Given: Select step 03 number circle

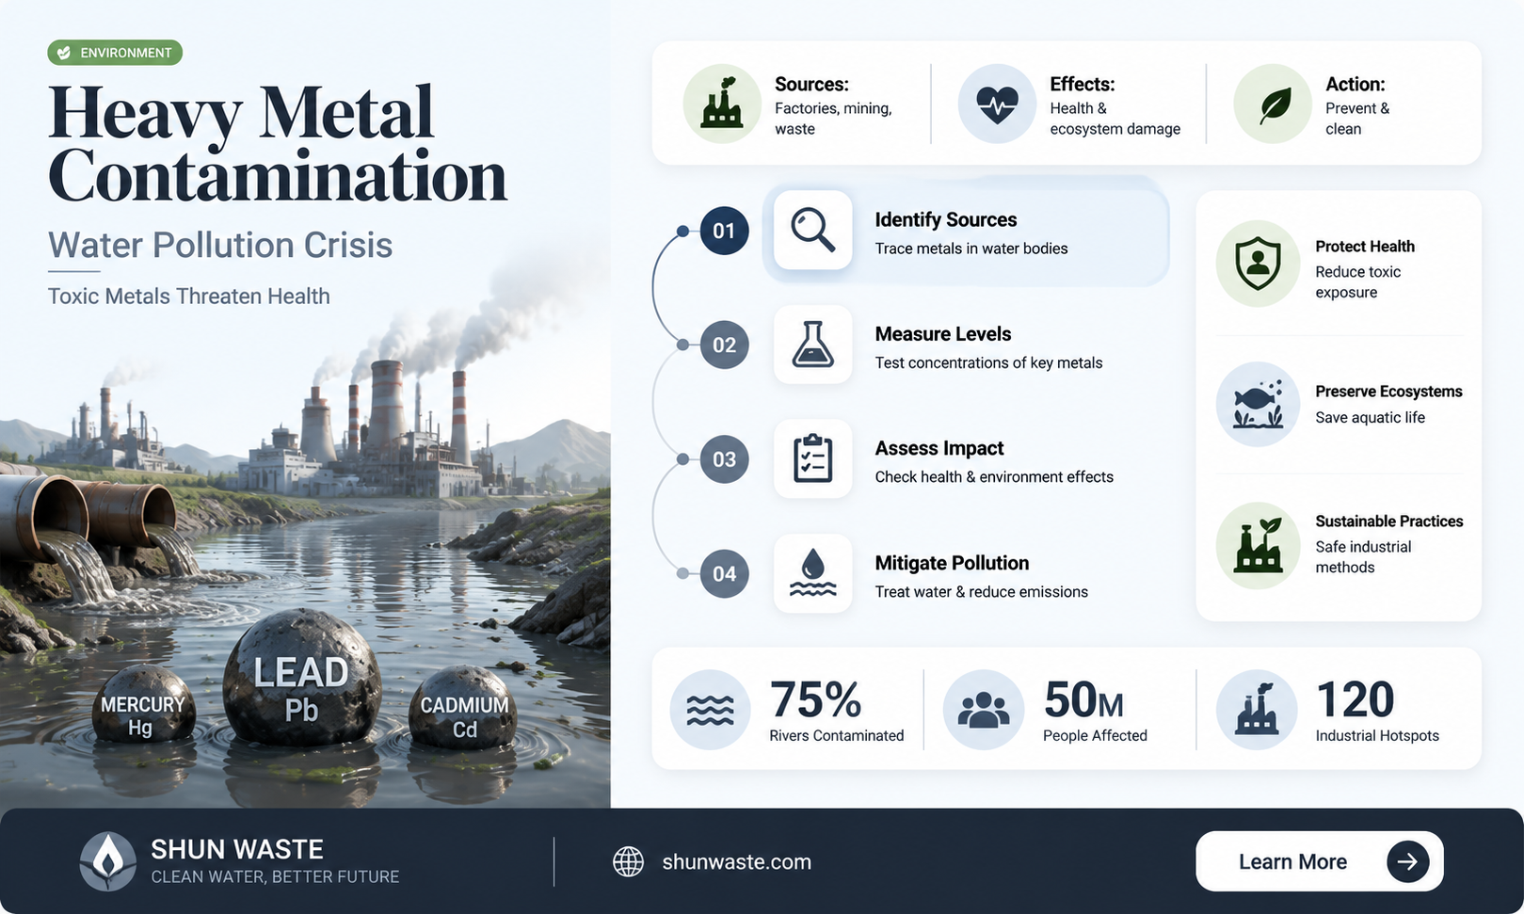Looking at the screenshot, I should click(724, 459).
